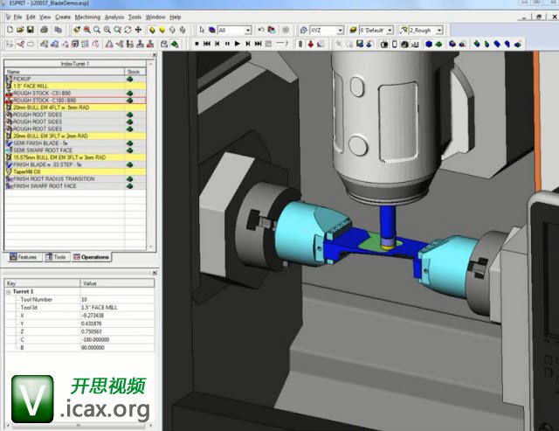Close the properties panel with its X
Image resolution: width=559 pixels, height=431 pixels.
(155, 273)
